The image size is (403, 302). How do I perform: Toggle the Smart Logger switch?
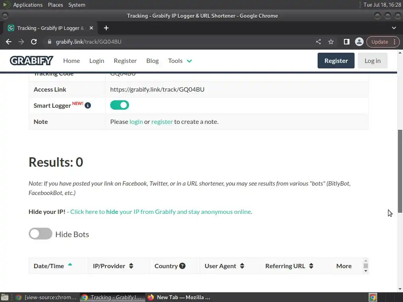(120, 105)
